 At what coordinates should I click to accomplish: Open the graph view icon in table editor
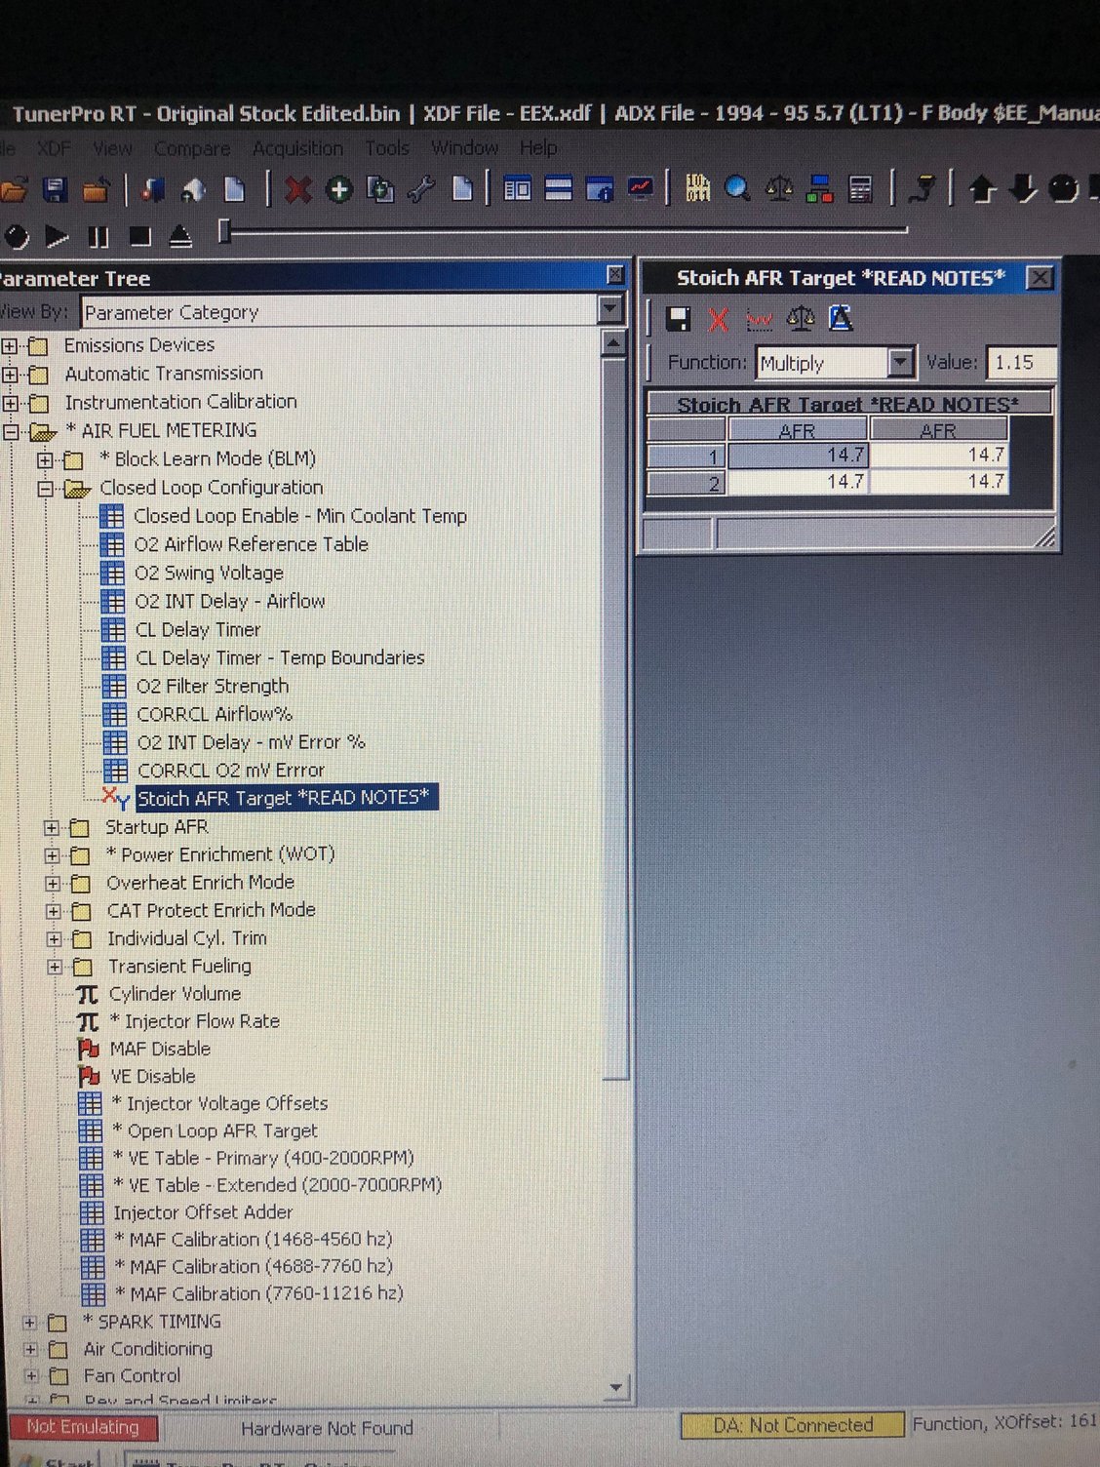[759, 319]
